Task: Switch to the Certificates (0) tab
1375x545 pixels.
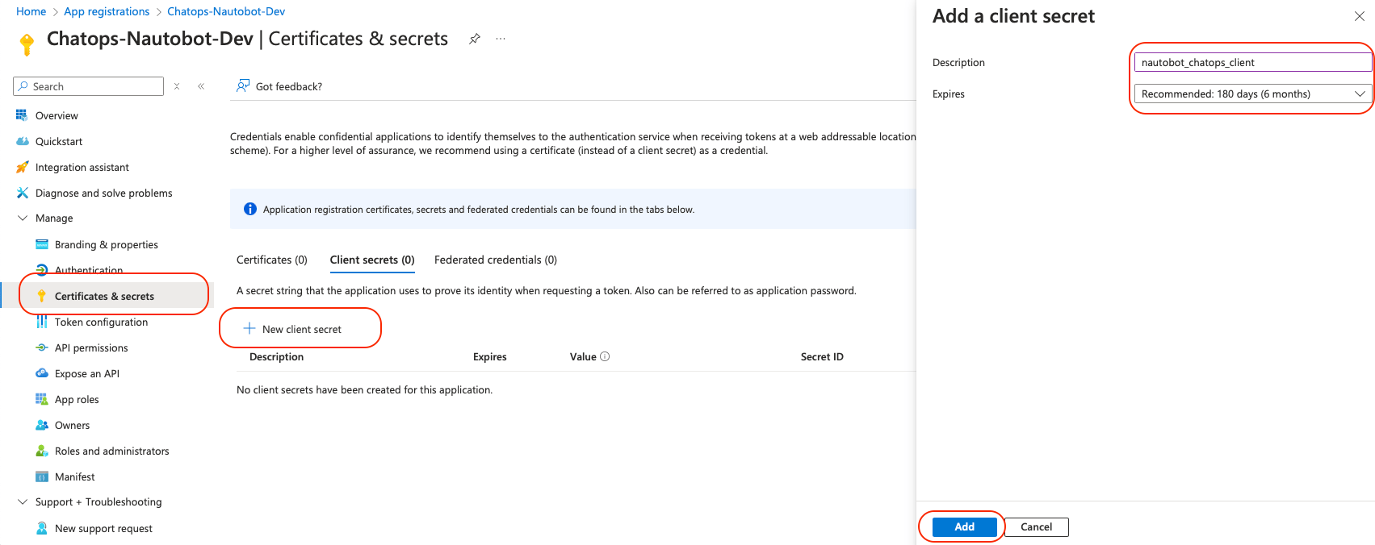Action: (272, 260)
